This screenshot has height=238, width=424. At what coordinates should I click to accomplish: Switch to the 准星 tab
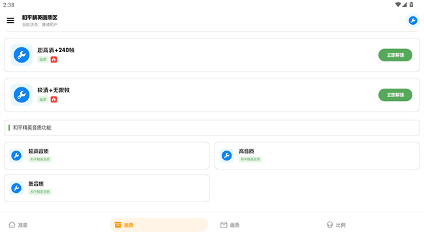[18, 225]
